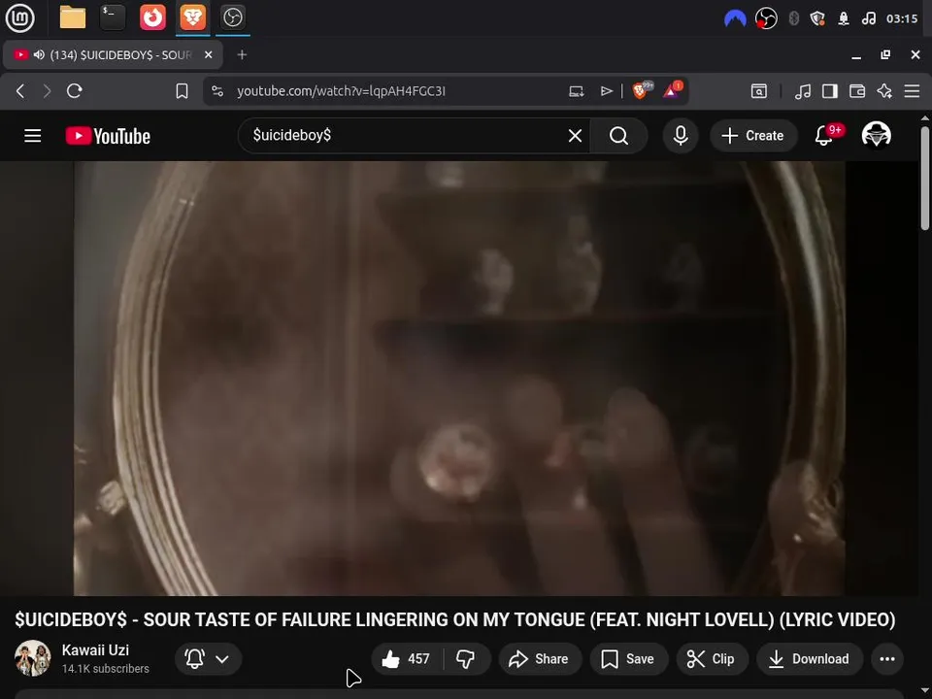Open the YouTube guide hamburger menu
This screenshot has width=932, height=699.
(33, 136)
